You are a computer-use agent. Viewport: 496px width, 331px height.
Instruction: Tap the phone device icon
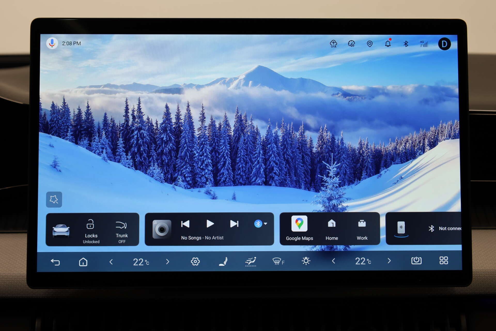(401, 229)
